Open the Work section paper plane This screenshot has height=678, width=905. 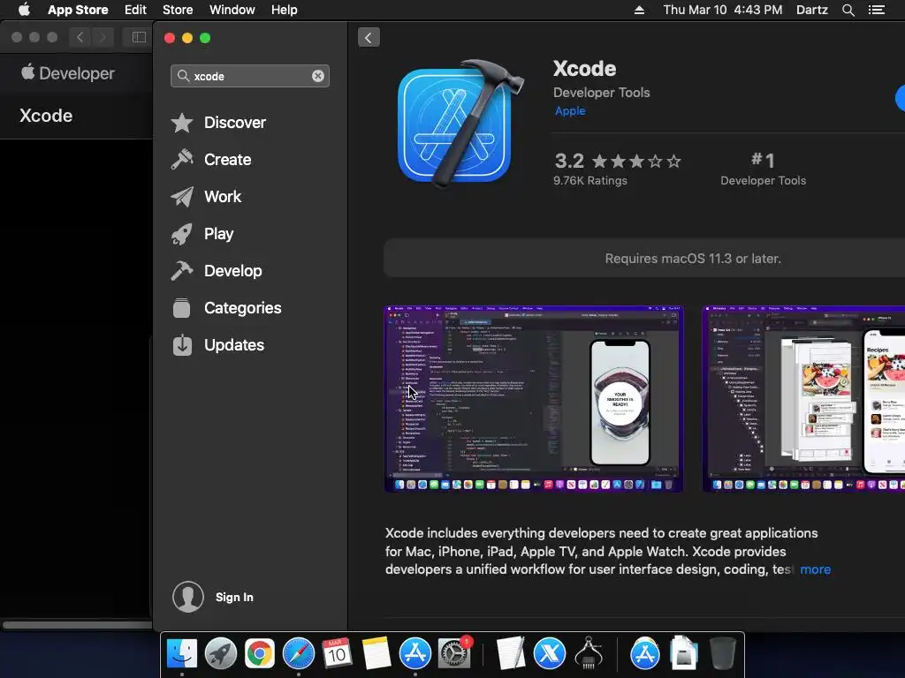tap(206, 197)
